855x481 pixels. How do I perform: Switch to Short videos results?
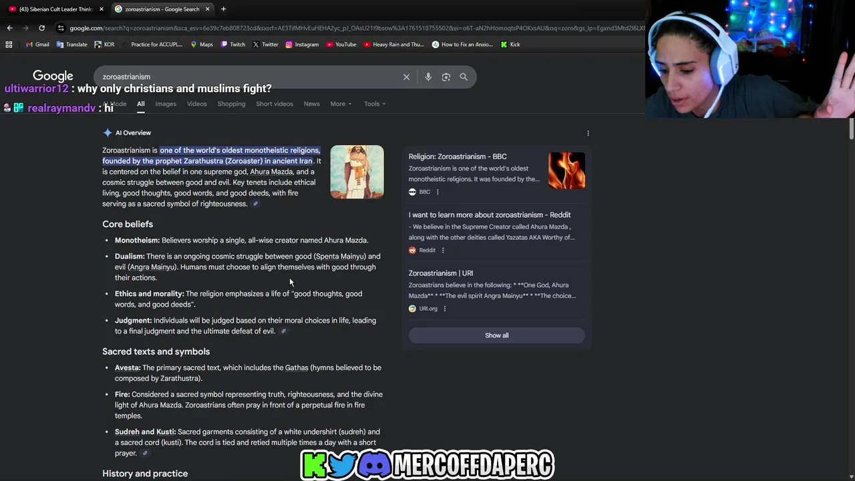coord(275,104)
